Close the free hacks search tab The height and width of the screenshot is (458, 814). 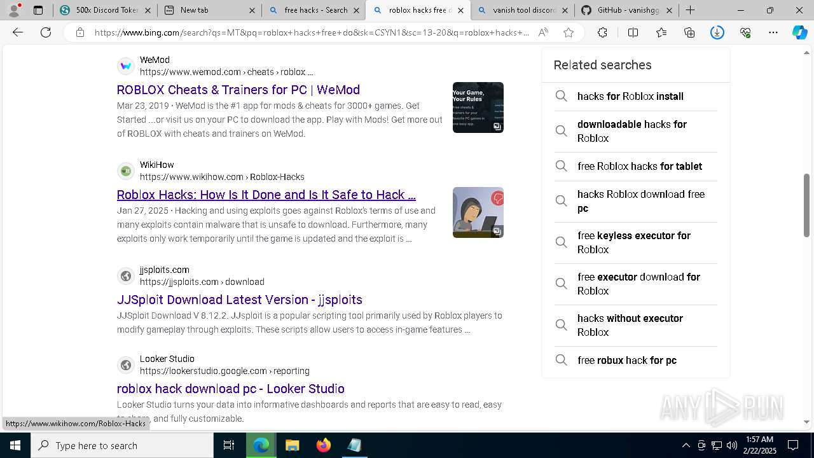click(356, 10)
